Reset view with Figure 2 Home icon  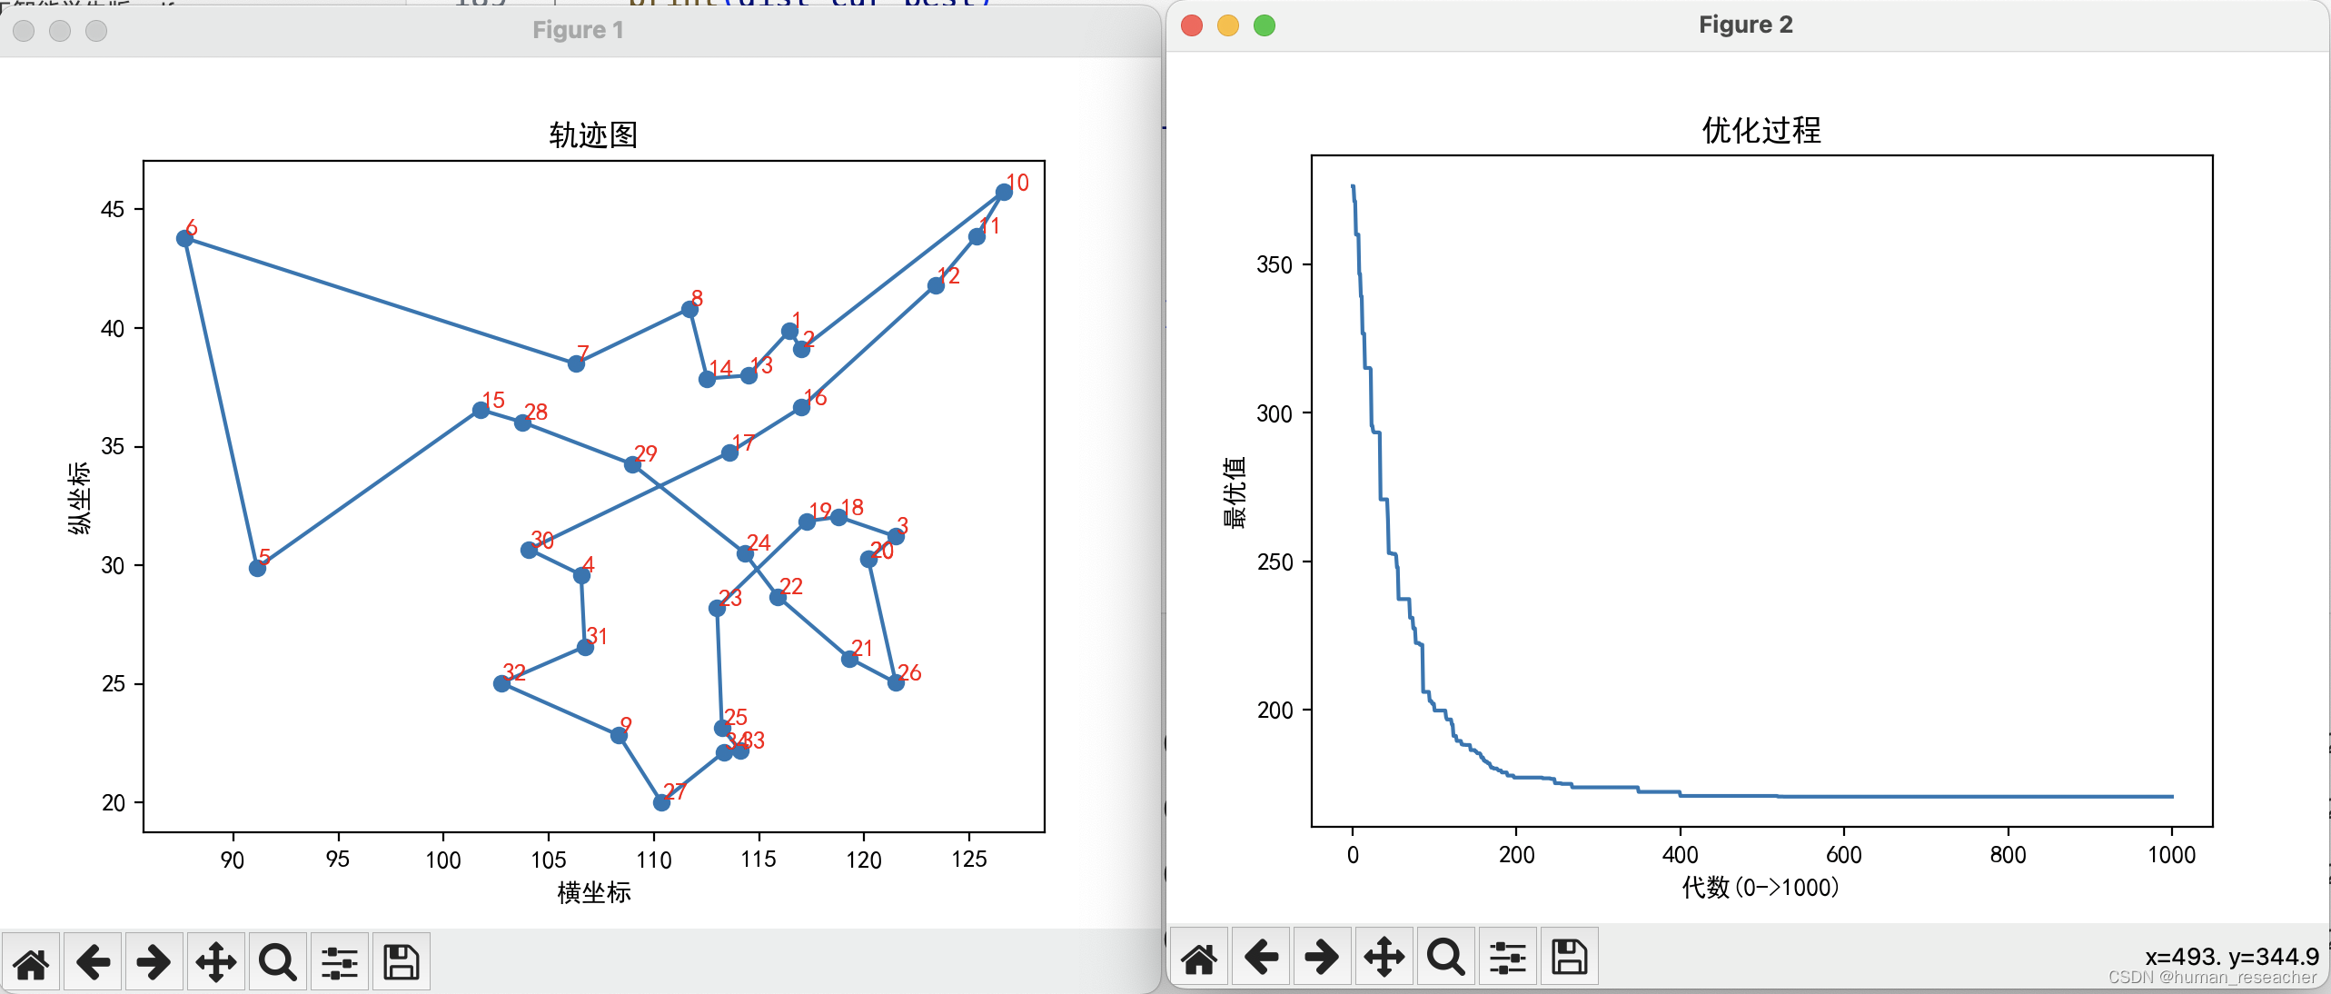click(x=1199, y=957)
